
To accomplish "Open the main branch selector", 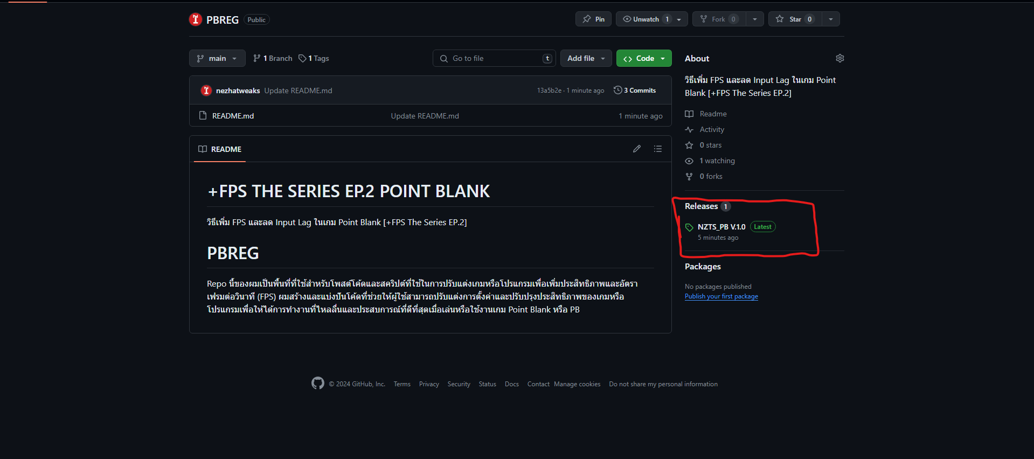I will pos(217,58).
